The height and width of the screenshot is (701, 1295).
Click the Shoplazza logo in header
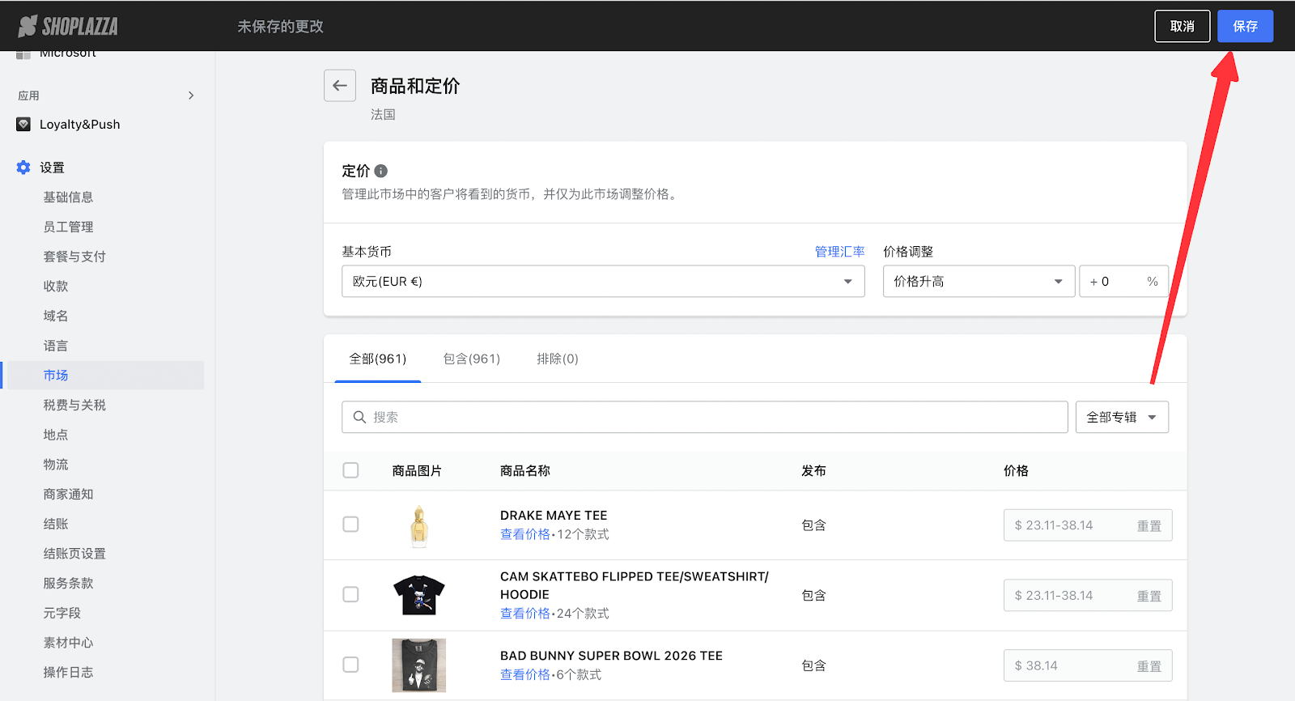[68, 27]
